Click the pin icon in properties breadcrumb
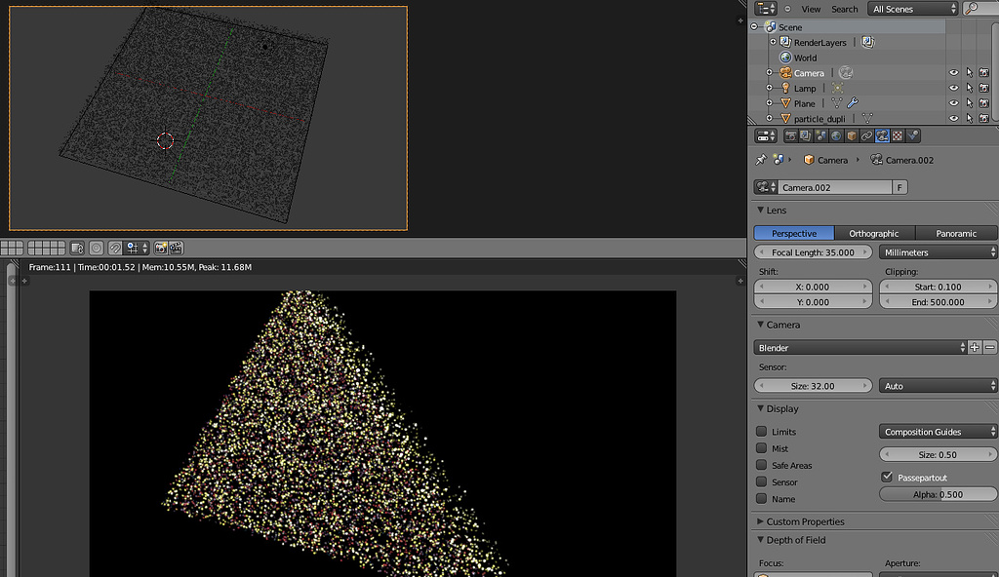 point(761,160)
